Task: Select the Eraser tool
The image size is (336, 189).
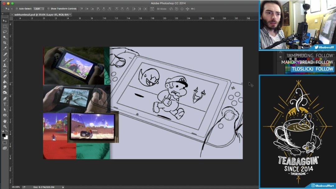Action: [5, 76]
